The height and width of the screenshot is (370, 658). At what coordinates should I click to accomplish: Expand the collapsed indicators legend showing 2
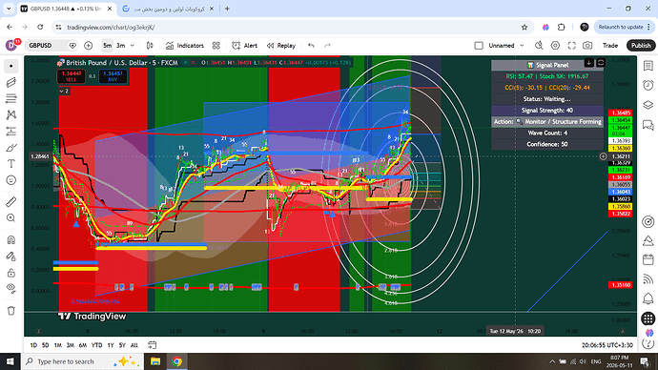(x=64, y=91)
